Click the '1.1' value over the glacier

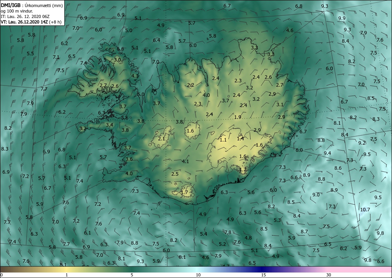point(223,140)
